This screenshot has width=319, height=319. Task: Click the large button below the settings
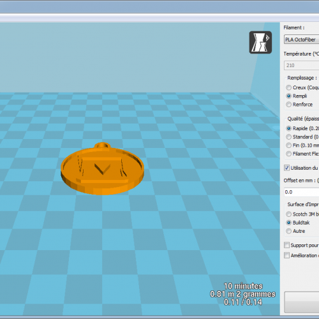pos(302,302)
